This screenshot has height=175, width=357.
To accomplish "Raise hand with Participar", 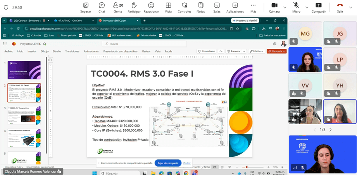I will [x=134, y=7].
